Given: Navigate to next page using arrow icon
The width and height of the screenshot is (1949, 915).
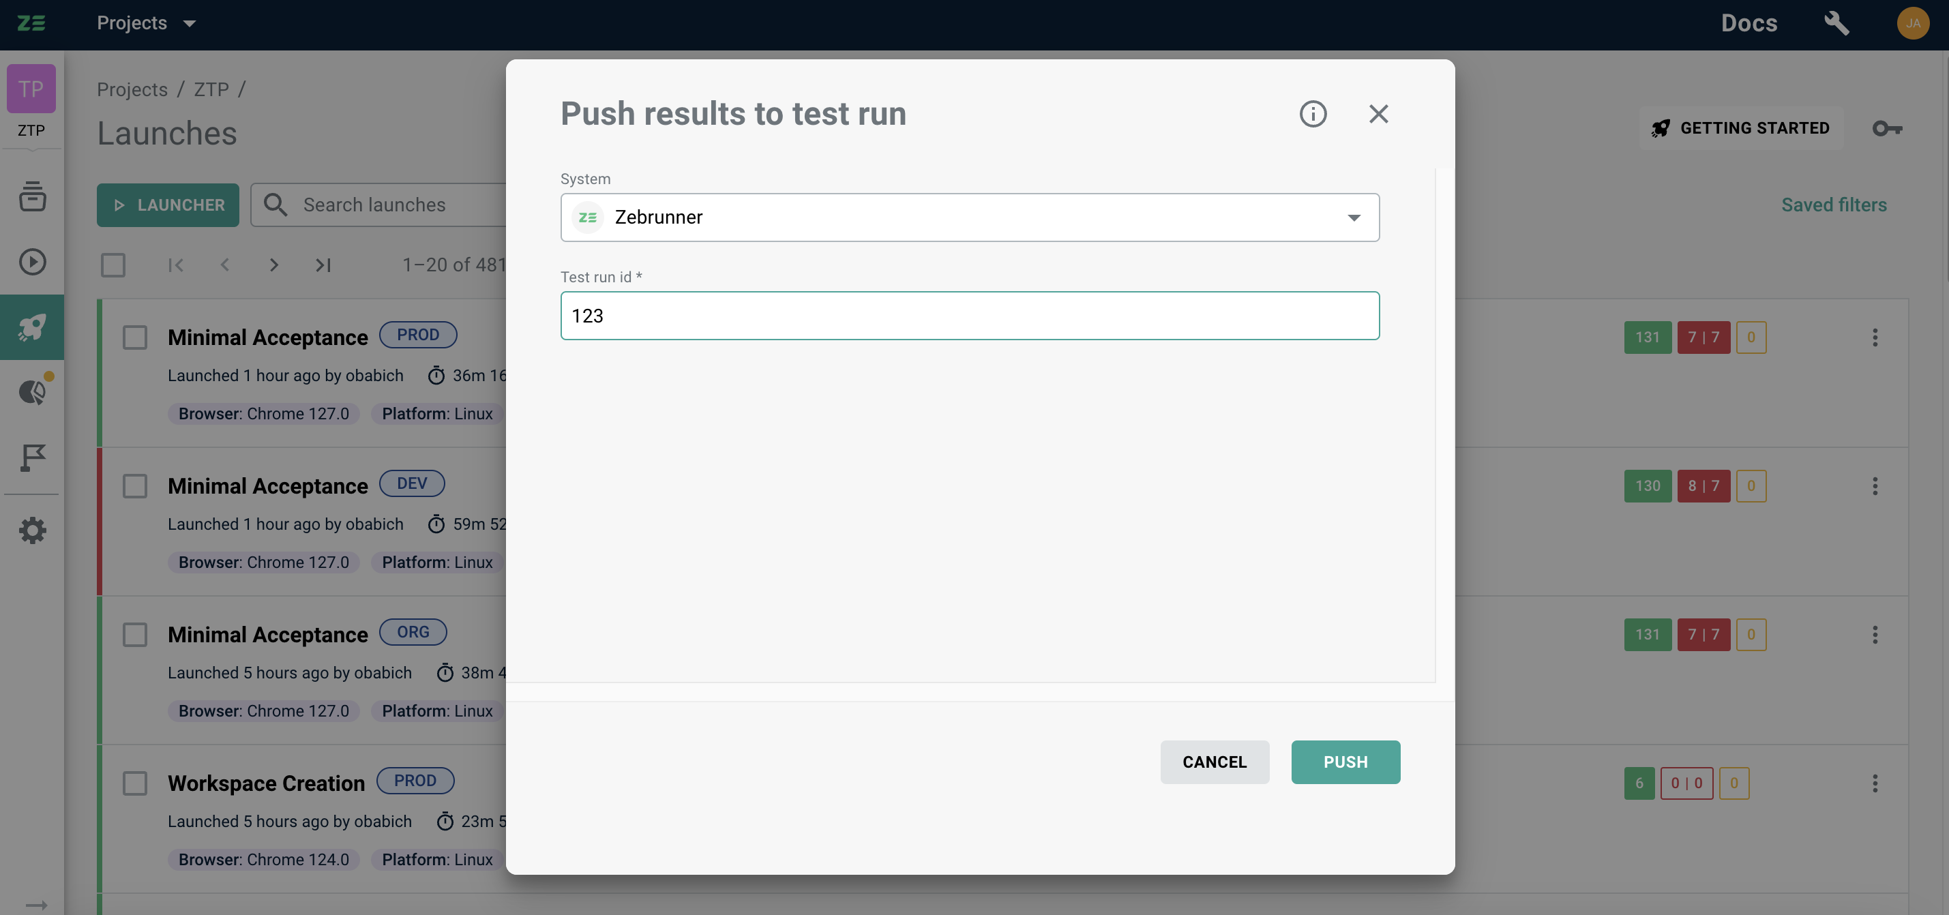Looking at the screenshot, I should coord(273,265).
